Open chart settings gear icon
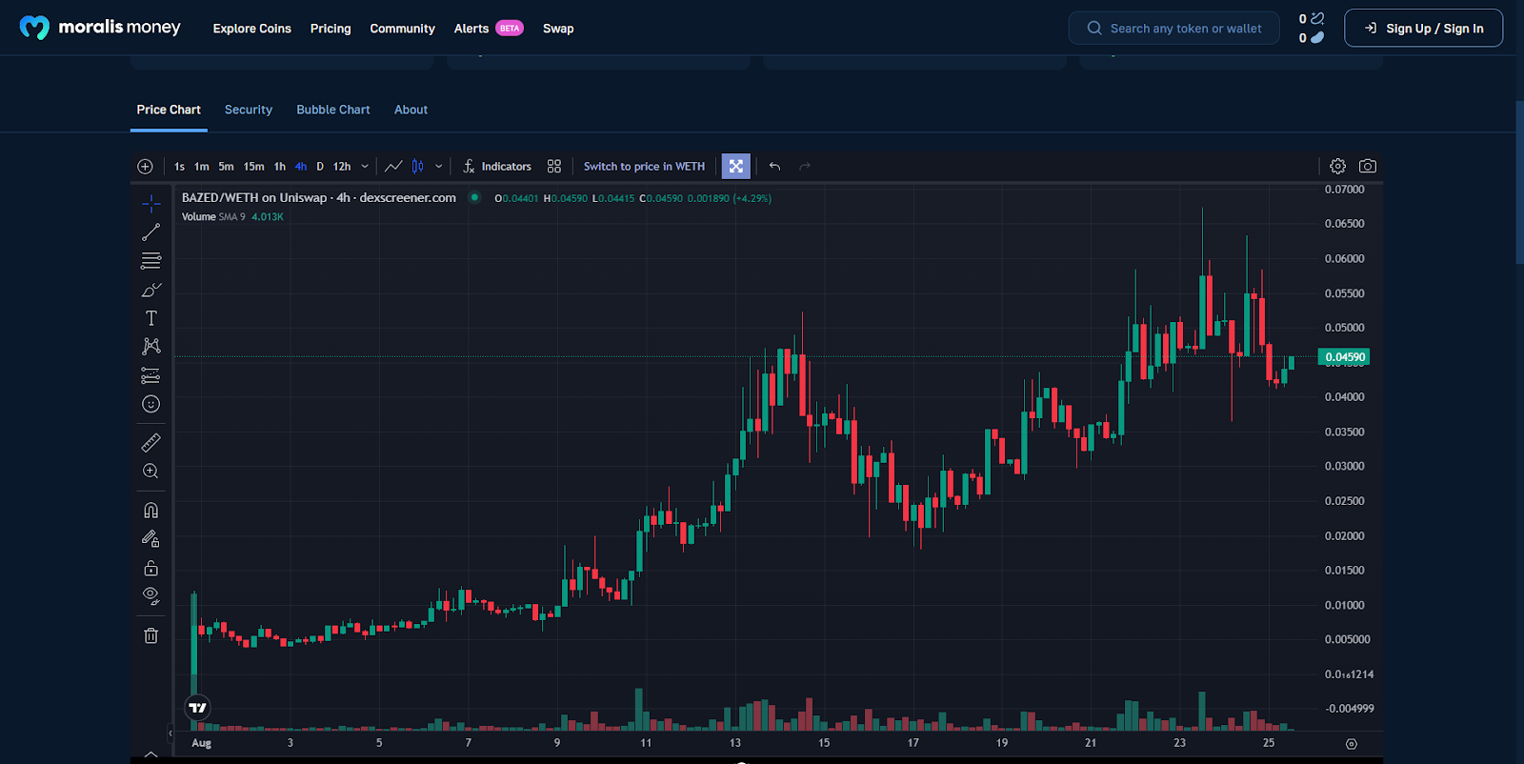Screen dimensions: 1524x764 pyautogui.click(x=1337, y=167)
